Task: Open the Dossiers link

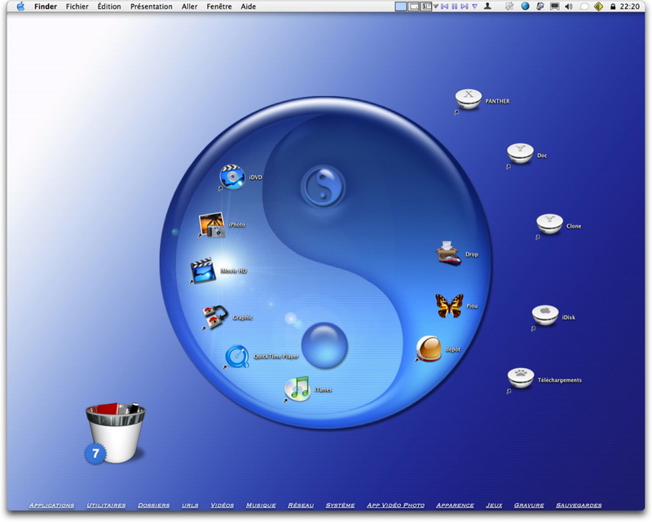Action: [154, 506]
